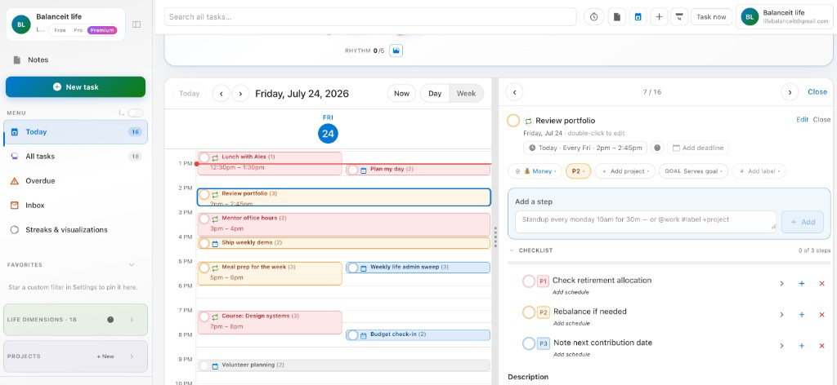Click the Add a step input field
The width and height of the screenshot is (837, 385).
click(x=646, y=221)
